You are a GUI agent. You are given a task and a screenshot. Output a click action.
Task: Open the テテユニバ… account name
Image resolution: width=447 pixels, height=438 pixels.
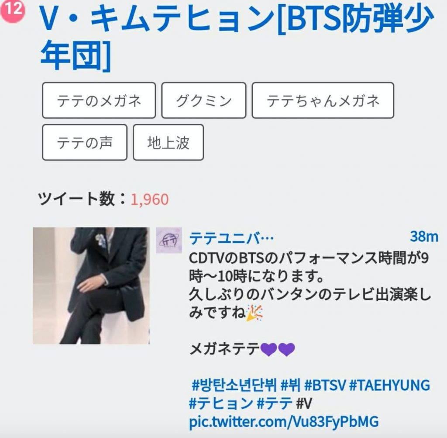[x=231, y=238]
